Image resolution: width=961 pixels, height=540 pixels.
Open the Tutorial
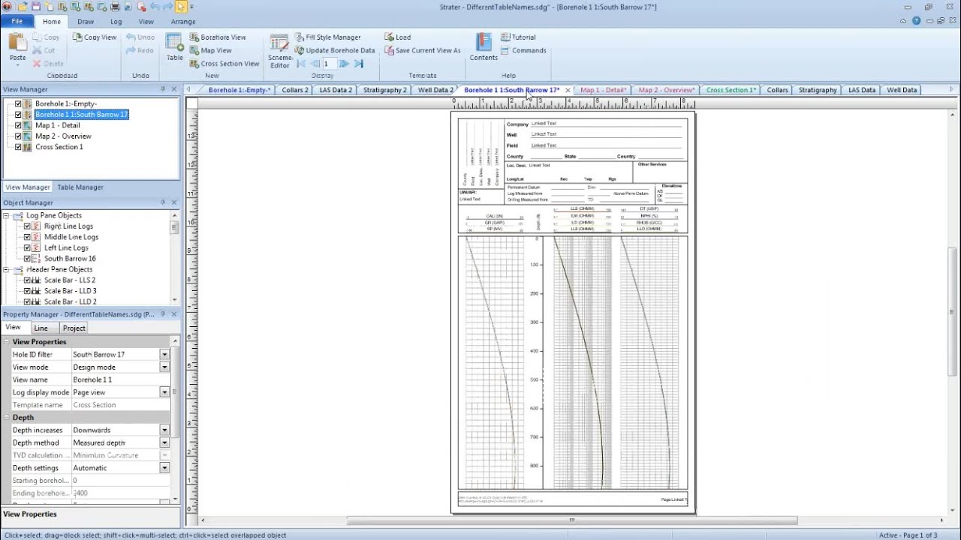coord(518,37)
